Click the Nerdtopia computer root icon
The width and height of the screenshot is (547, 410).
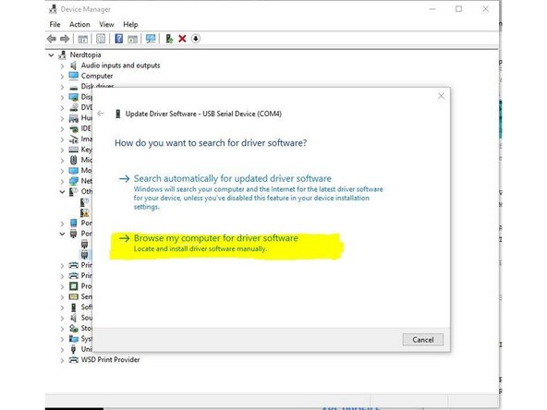[63, 54]
